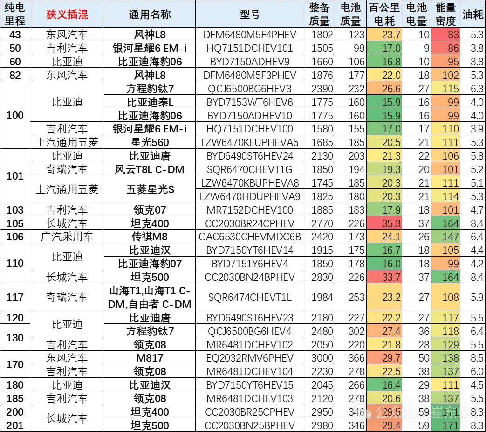Click the 纯电里程 column header

pos(15,14)
